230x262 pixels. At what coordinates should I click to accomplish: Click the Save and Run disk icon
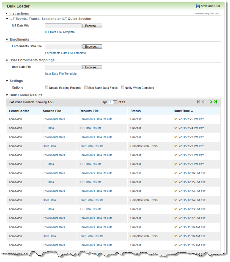click(x=198, y=6)
